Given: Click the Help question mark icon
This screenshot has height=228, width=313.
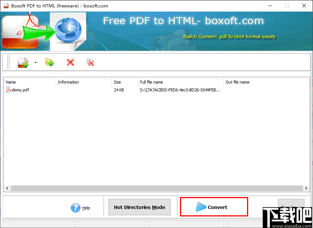Looking at the screenshot, I should (76, 208).
